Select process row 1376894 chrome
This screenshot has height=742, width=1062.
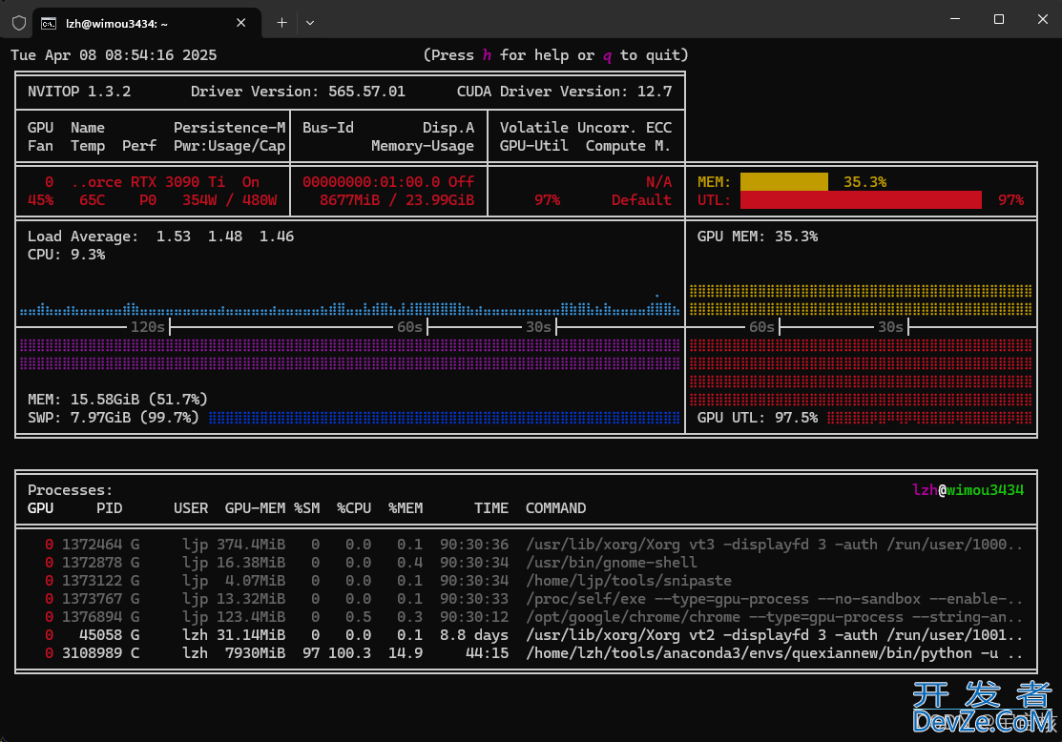[x=526, y=617]
